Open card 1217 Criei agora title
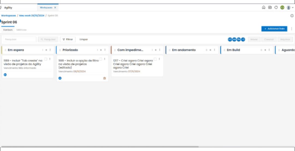This screenshot has height=151, width=295. [x=133, y=64]
